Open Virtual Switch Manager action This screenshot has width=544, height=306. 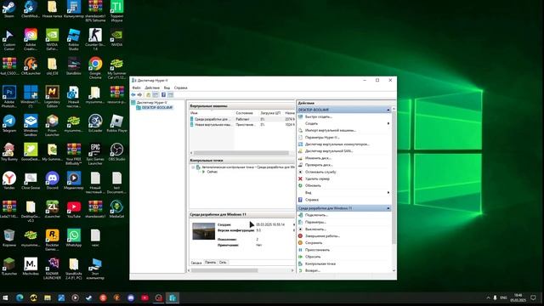337,144
